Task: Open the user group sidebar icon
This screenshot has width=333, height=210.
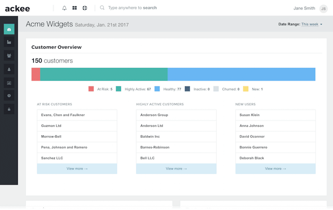Action: (x=9, y=56)
